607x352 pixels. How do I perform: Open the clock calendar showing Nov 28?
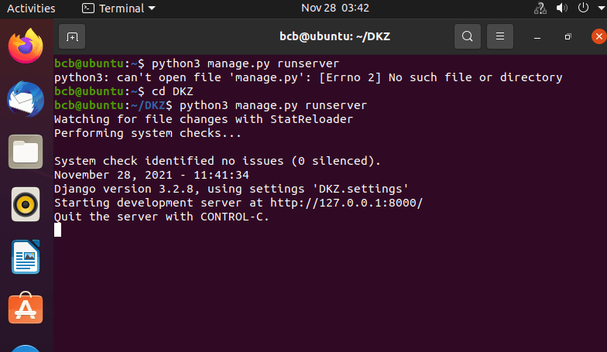[x=334, y=9]
